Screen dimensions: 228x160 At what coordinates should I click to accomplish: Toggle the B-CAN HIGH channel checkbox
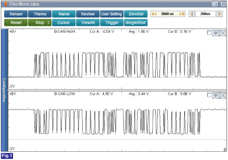click(209, 33)
